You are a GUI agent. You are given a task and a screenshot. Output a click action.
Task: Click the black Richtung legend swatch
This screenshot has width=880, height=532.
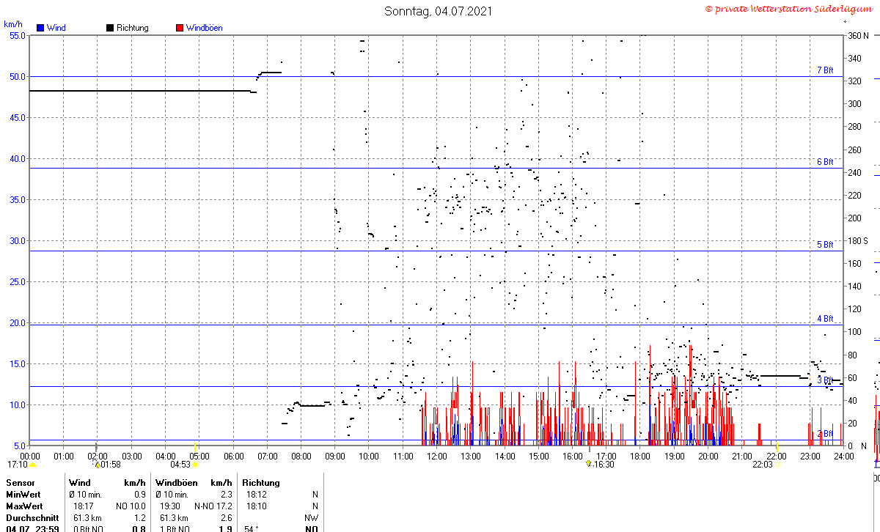coord(110,28)
